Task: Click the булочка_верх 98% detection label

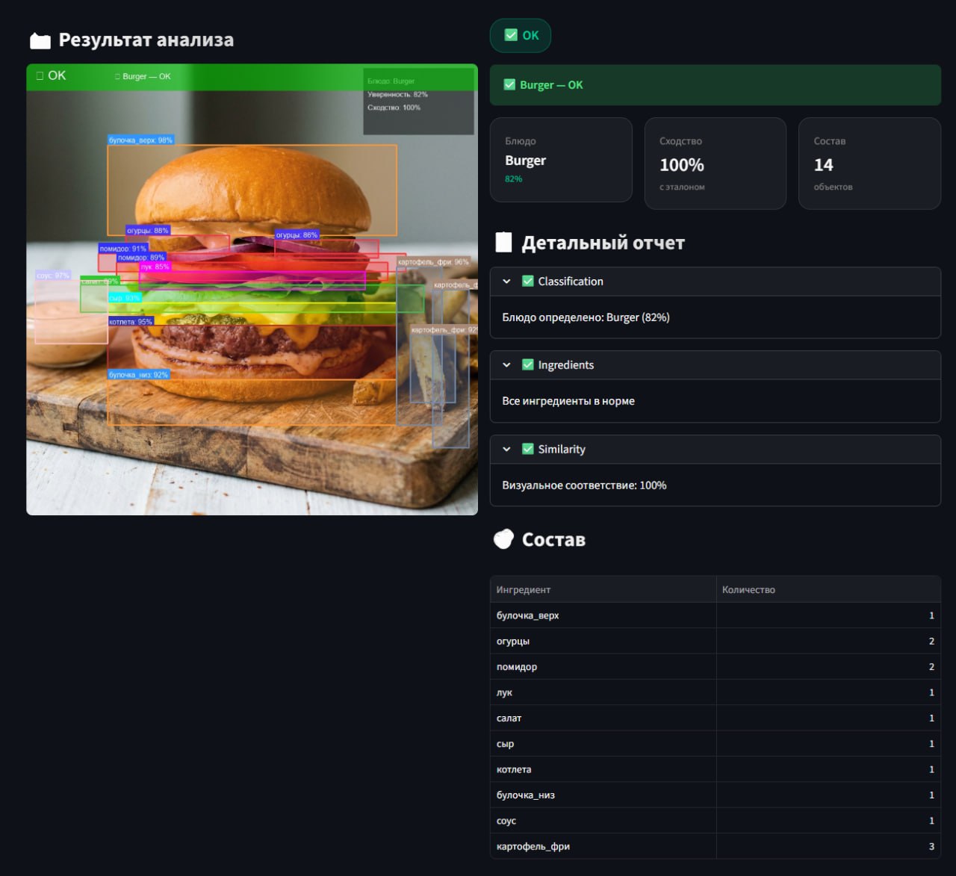Action: 140,140
